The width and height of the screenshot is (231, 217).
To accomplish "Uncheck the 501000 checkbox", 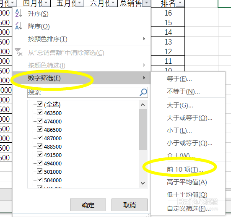I will 40,171.
